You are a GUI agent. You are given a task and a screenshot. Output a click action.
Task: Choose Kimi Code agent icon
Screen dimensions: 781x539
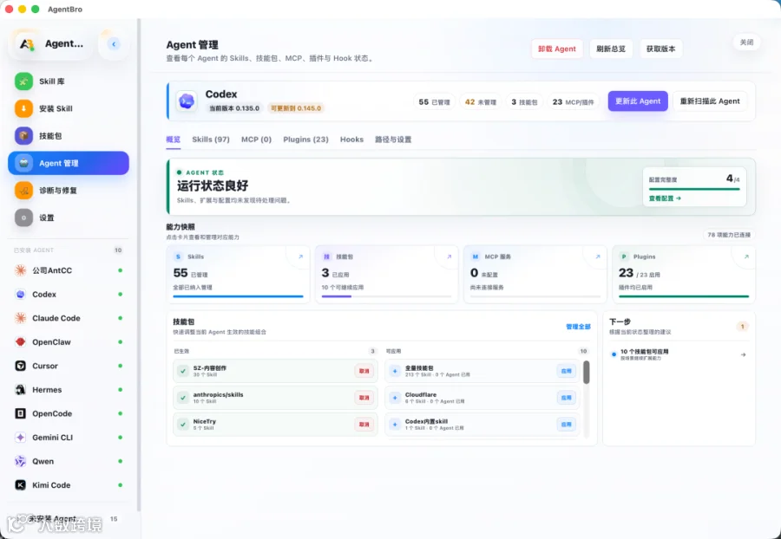point(21,485)
